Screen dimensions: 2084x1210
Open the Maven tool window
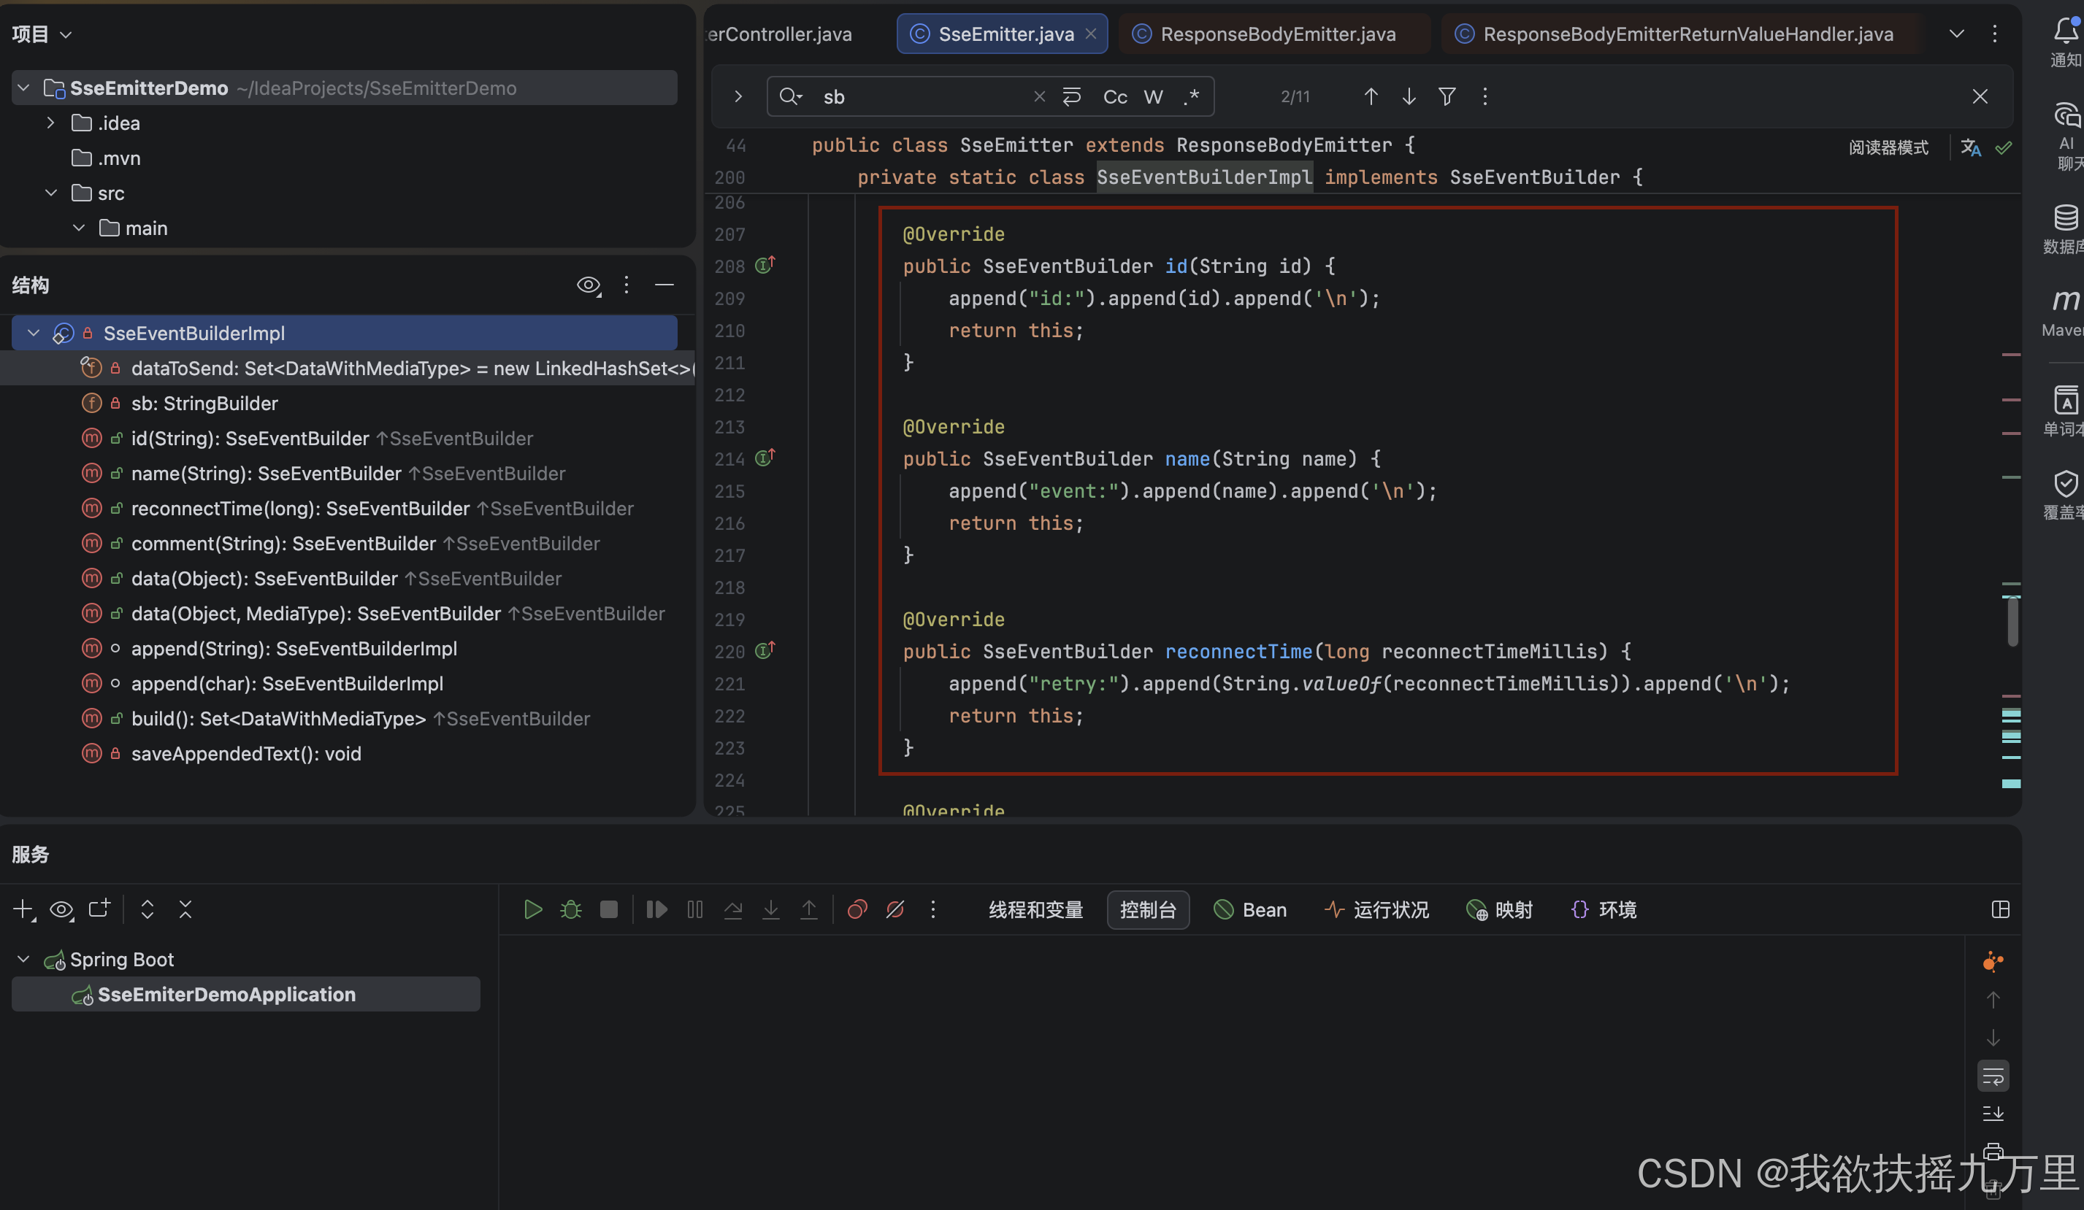pos(2065,299)
